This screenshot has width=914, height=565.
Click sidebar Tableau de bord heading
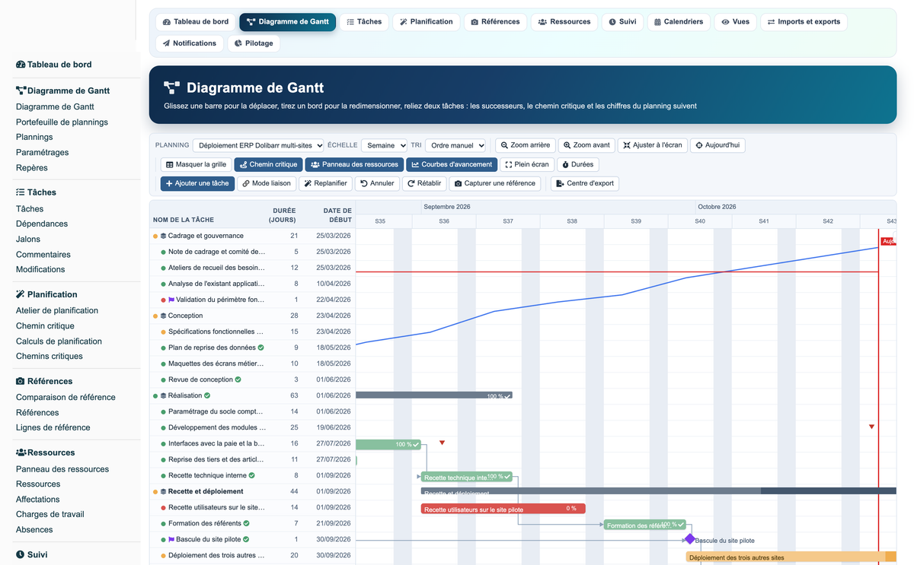tap(53, 65)
